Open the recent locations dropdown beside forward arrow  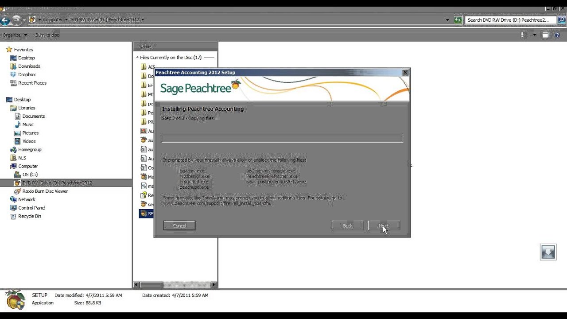(x=24, y=20)
